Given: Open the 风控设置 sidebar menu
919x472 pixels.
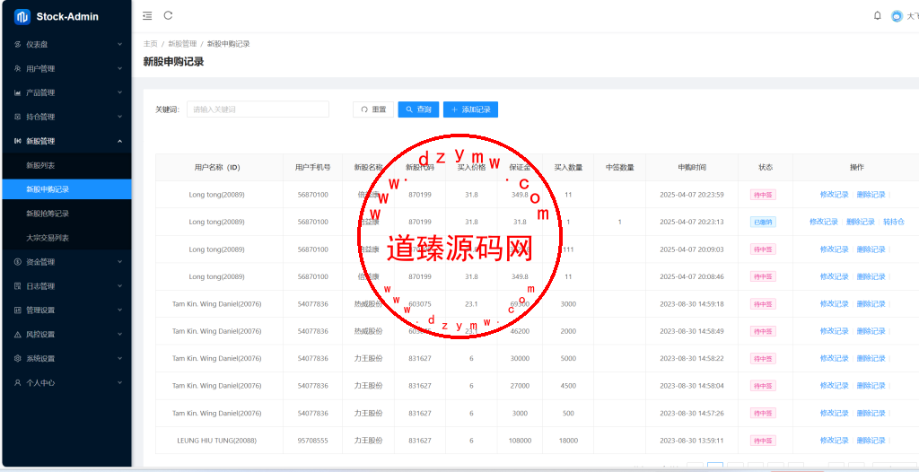Looking at the screenshot, I should [x=66, y=334].
